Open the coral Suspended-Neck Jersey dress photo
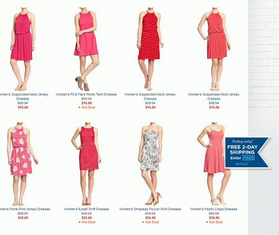Screen dimensions: 279x235 [214, 49]
